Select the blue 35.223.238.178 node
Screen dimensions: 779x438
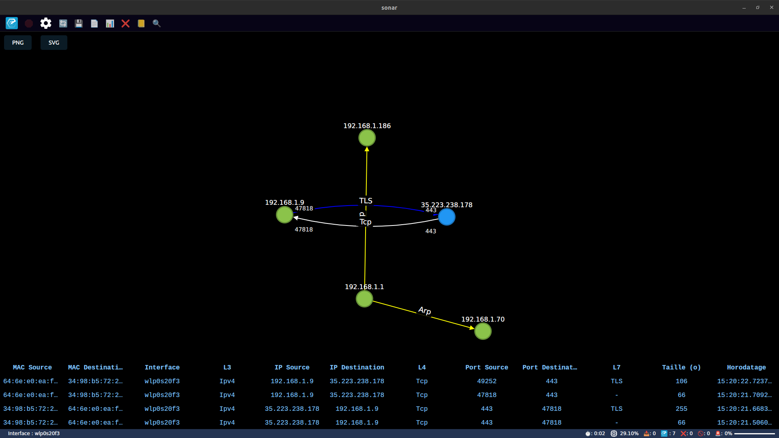[447, 217]
